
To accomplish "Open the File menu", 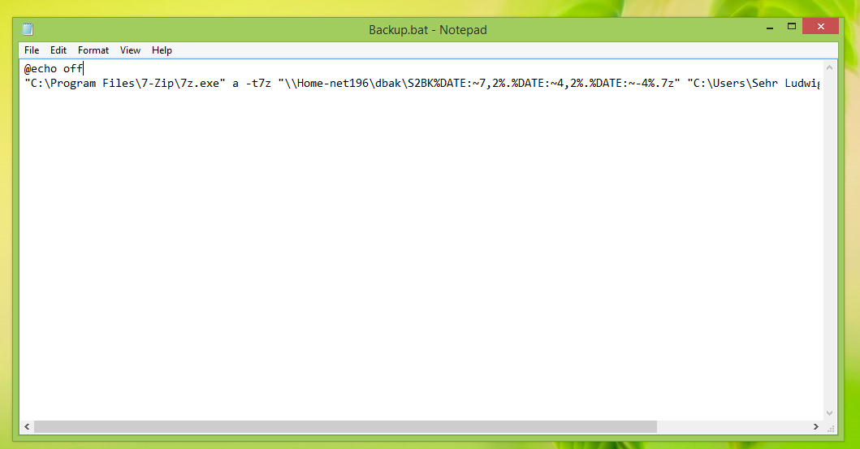I will [32, 50].
